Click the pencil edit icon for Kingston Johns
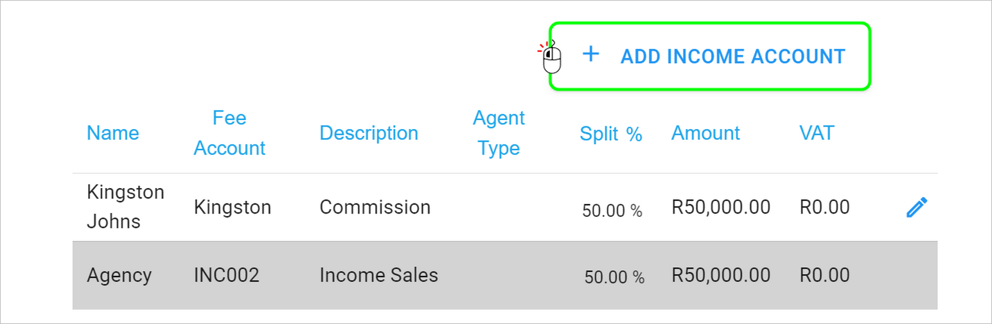This screenshot has height=324, width=992. click(917, 207)
